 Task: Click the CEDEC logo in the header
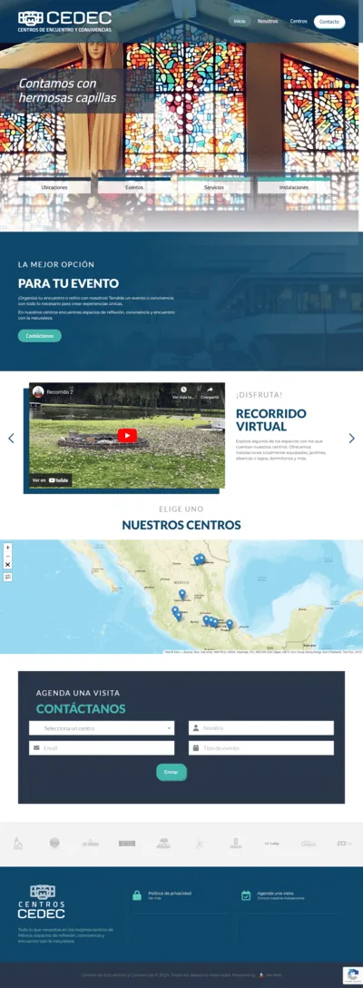click(65, 22)
